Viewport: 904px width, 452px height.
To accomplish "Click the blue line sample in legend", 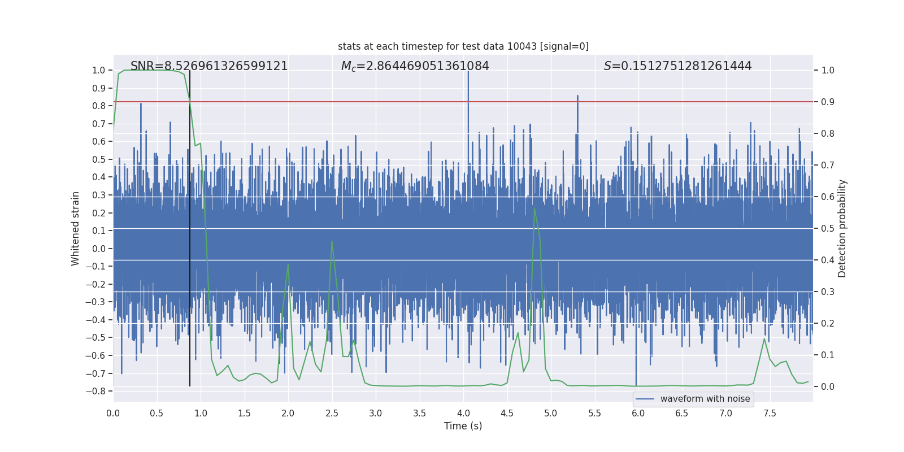I will [x=645, y=399].
